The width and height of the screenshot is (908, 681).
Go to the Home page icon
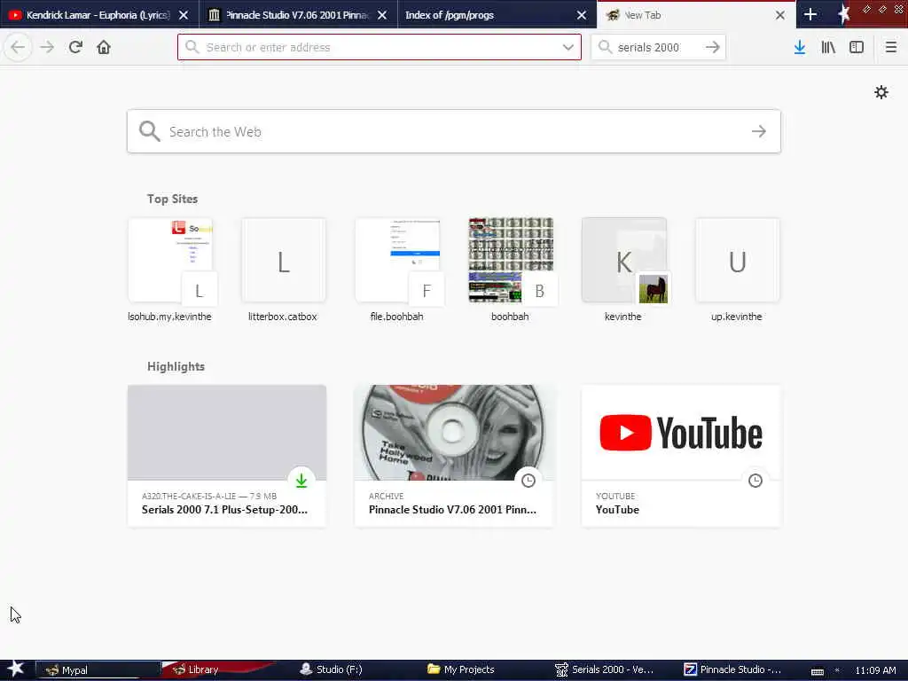point(104,47)
